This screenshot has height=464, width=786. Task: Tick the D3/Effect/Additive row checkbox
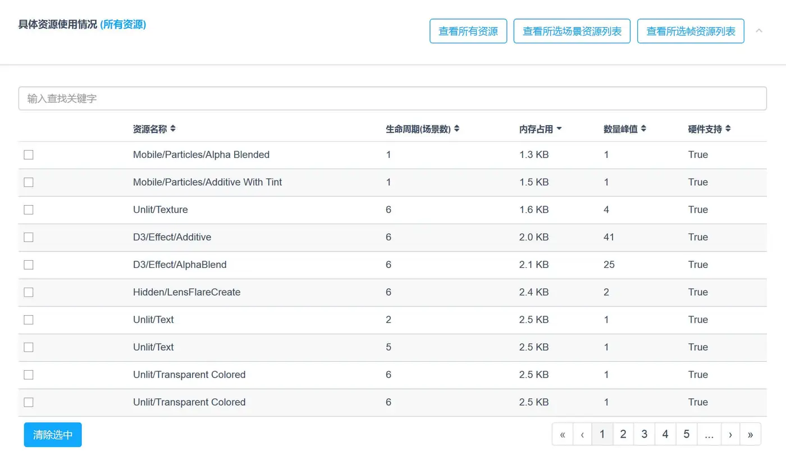[x=29, y=237]
